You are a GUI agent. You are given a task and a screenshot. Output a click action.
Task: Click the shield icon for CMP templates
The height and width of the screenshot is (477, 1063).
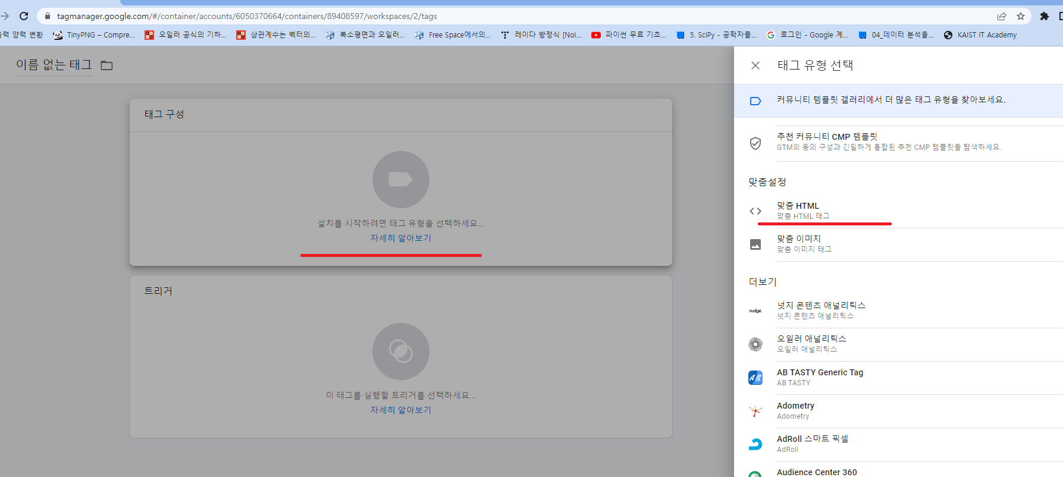click(x=755, y=143)
